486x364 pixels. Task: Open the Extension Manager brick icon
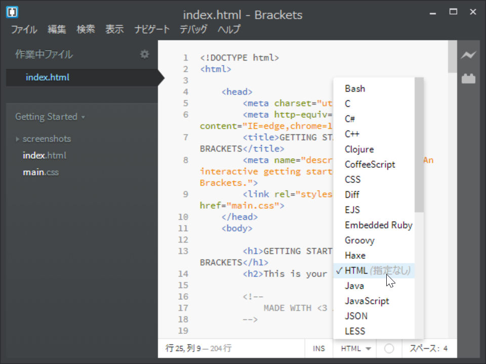[x=468, y=78]
